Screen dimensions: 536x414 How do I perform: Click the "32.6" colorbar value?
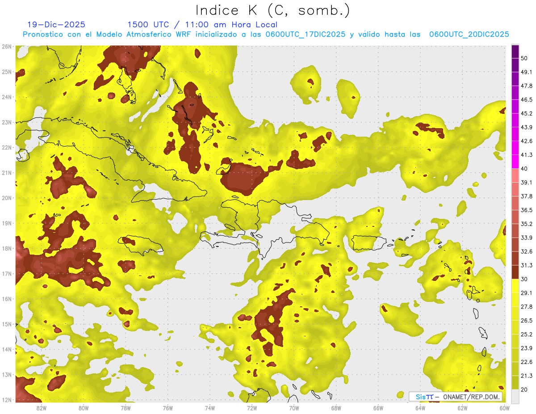point(527,252)
